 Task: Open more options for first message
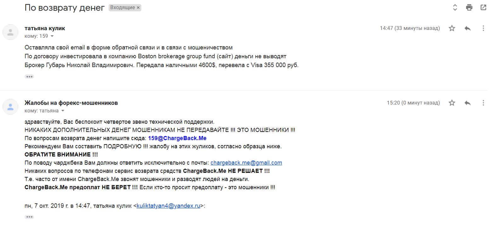pyautogui.click(x=483, y=28)
